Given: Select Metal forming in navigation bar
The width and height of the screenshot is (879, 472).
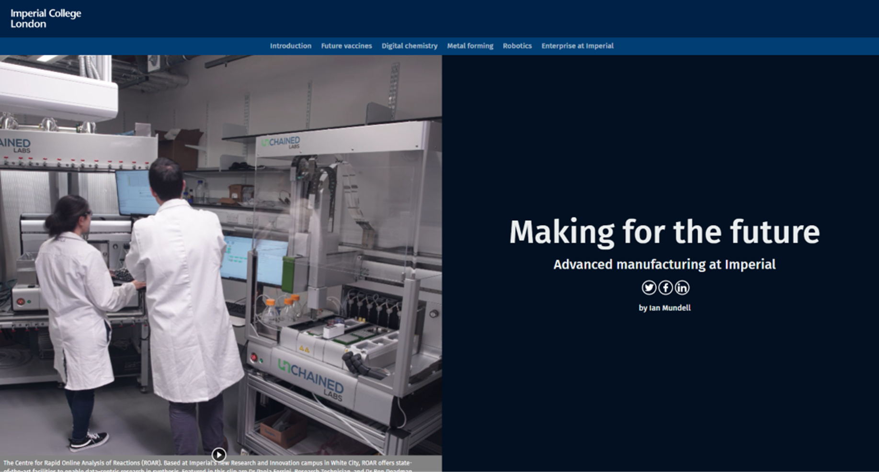Looking at the screenshot, I should [x=470, y=46].
